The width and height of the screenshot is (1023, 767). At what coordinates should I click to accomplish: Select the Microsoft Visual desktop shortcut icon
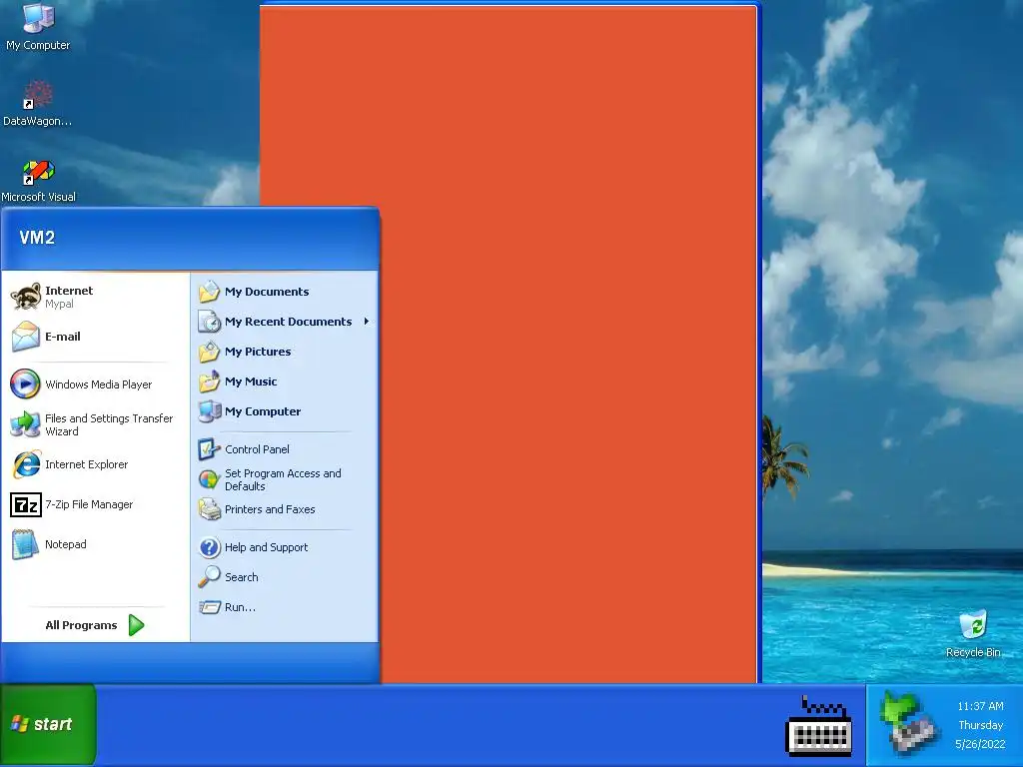point(38,172)
